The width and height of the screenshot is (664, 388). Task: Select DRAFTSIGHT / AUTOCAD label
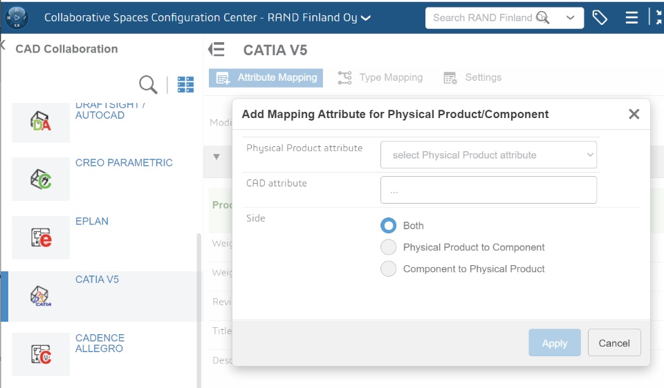[x=110, y=110]
